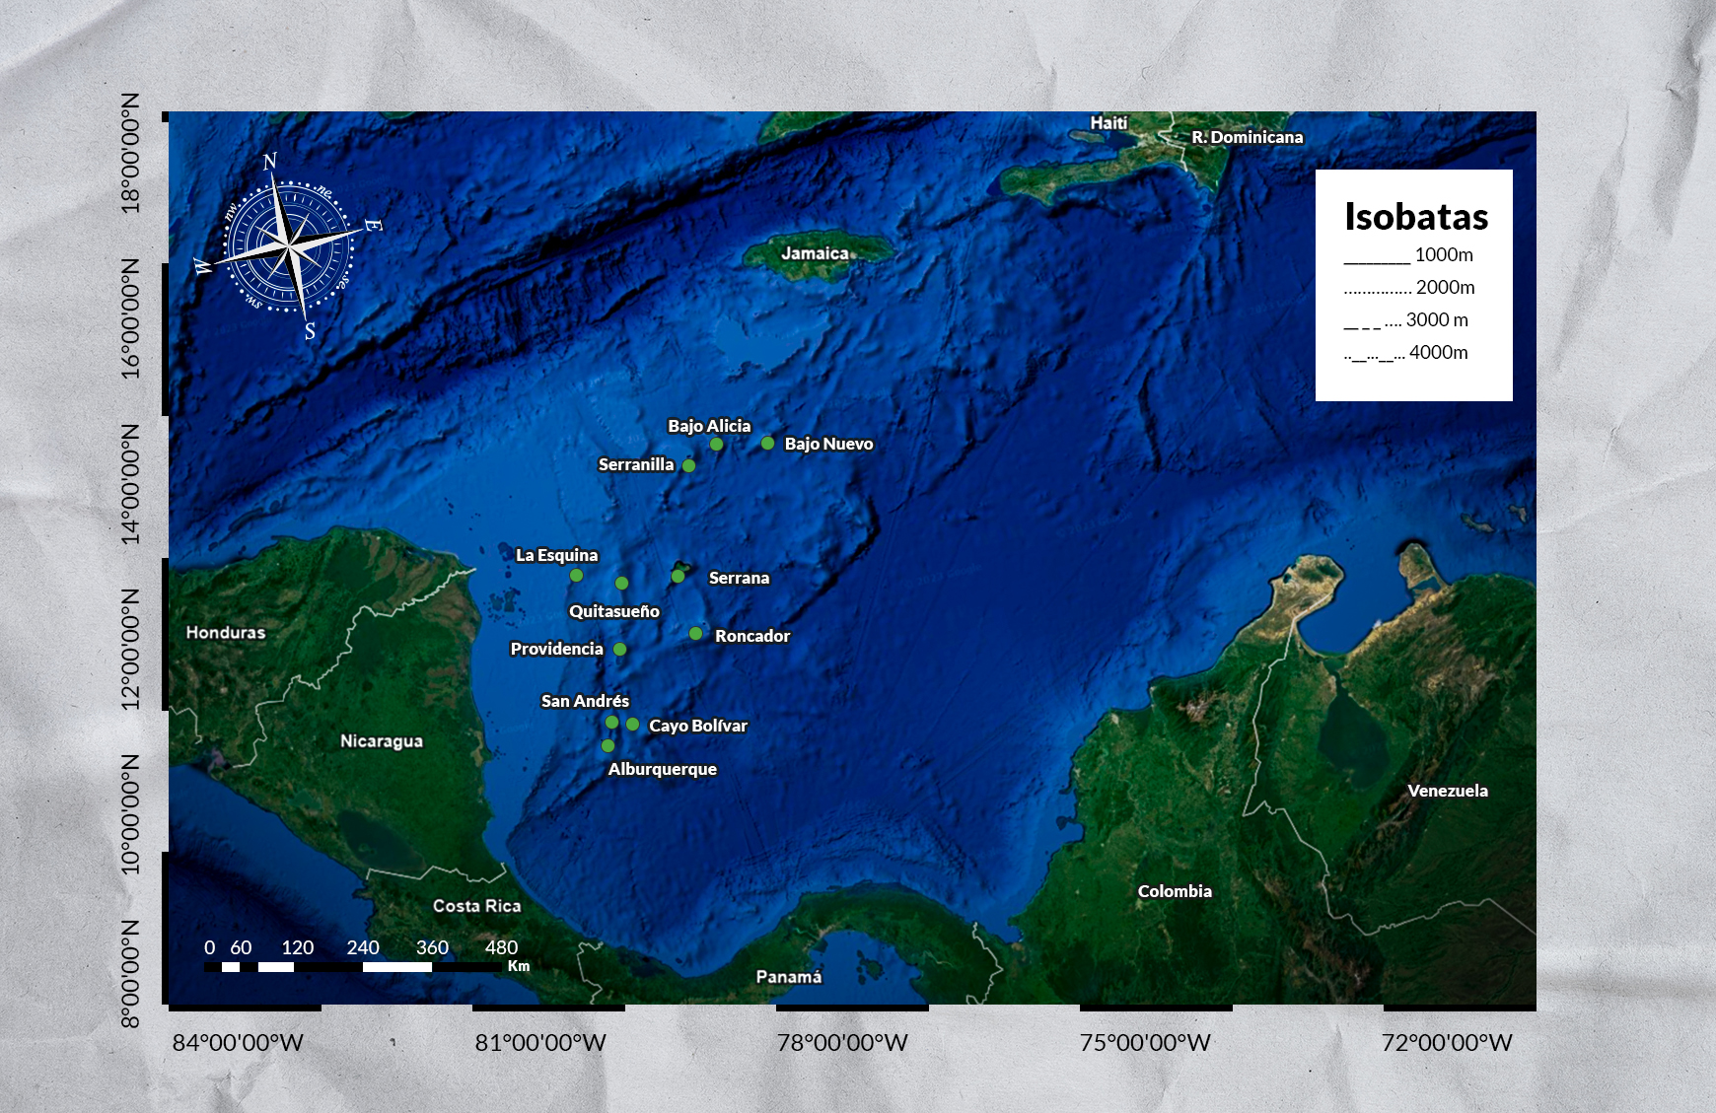Click the Alburquerque green marker
Viewport: 1716px width, 1113px height.
(x=608, y=746)
